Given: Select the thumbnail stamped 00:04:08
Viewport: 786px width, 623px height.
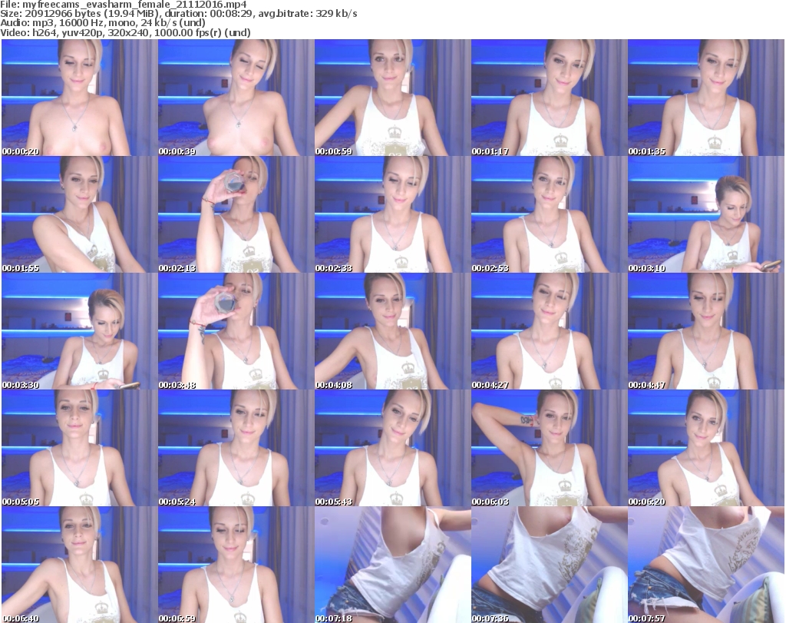Looking at the screenshot, I should [x=392, y=331].
